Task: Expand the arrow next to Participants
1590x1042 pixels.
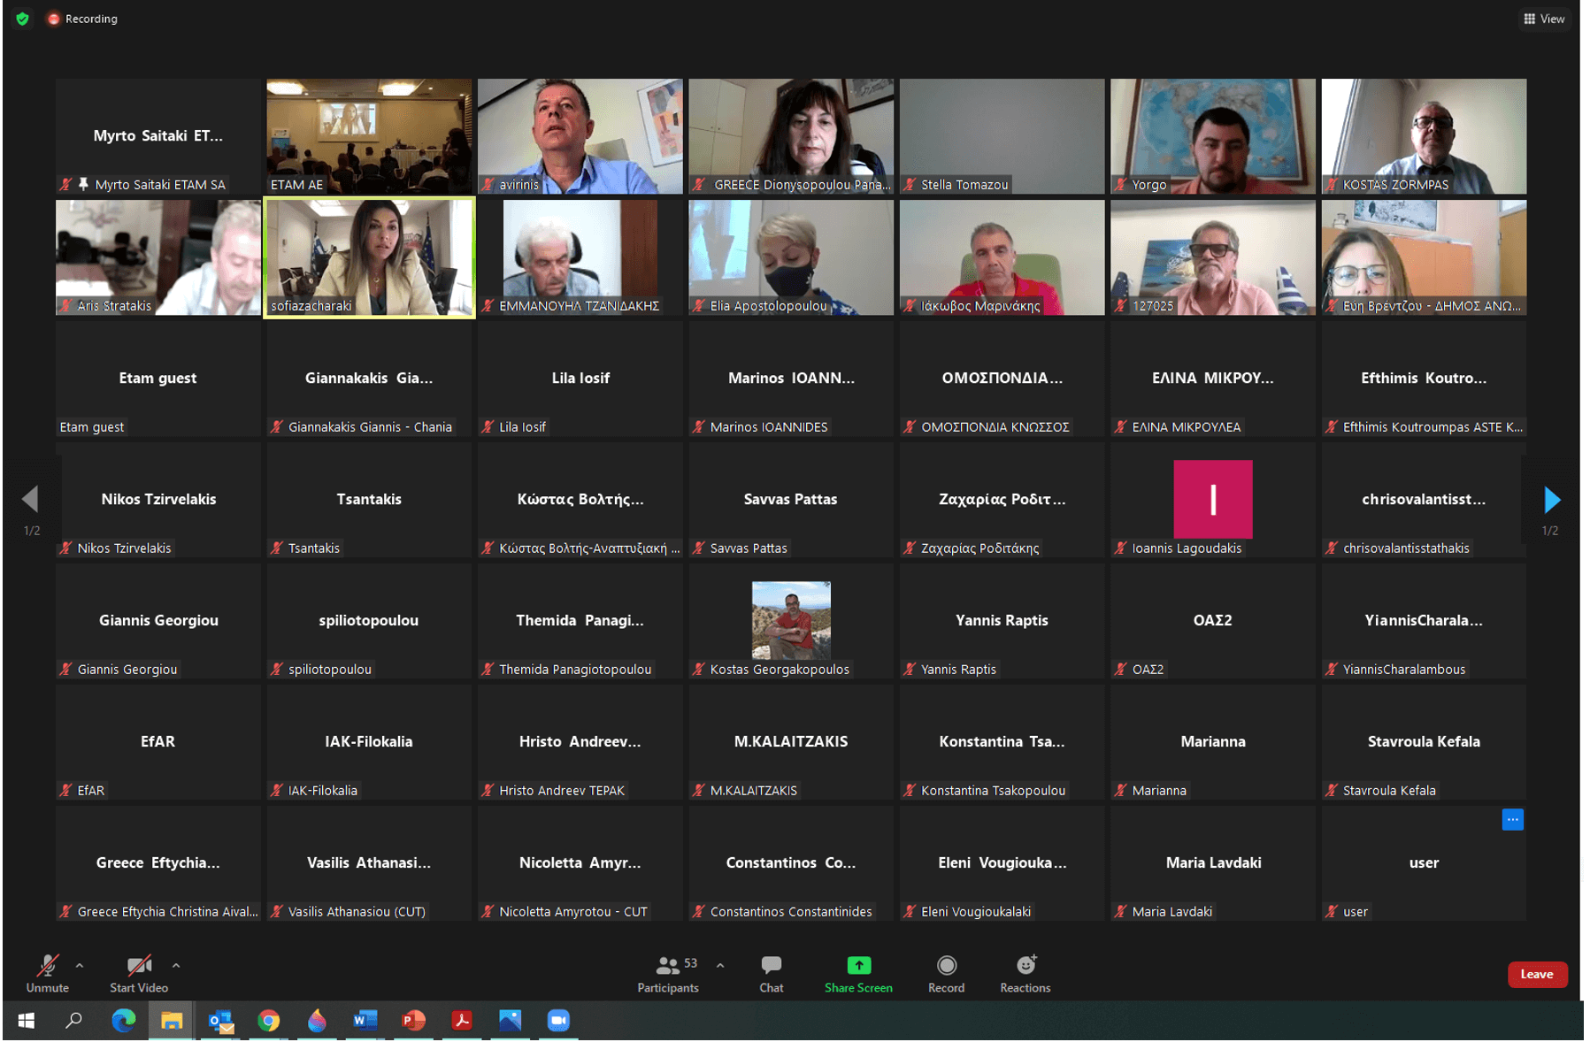Action: click(720, 966)
